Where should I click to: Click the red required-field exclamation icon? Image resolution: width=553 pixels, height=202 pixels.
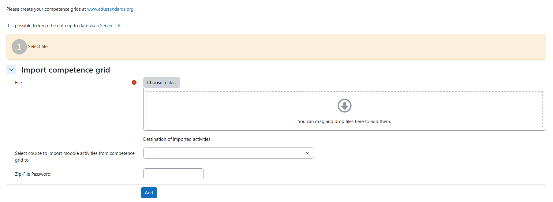[134, 82]
